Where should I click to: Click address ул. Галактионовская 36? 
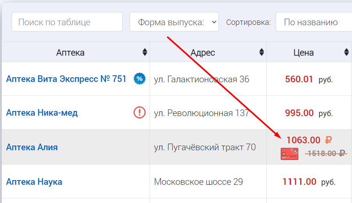[x=201, y=80]
